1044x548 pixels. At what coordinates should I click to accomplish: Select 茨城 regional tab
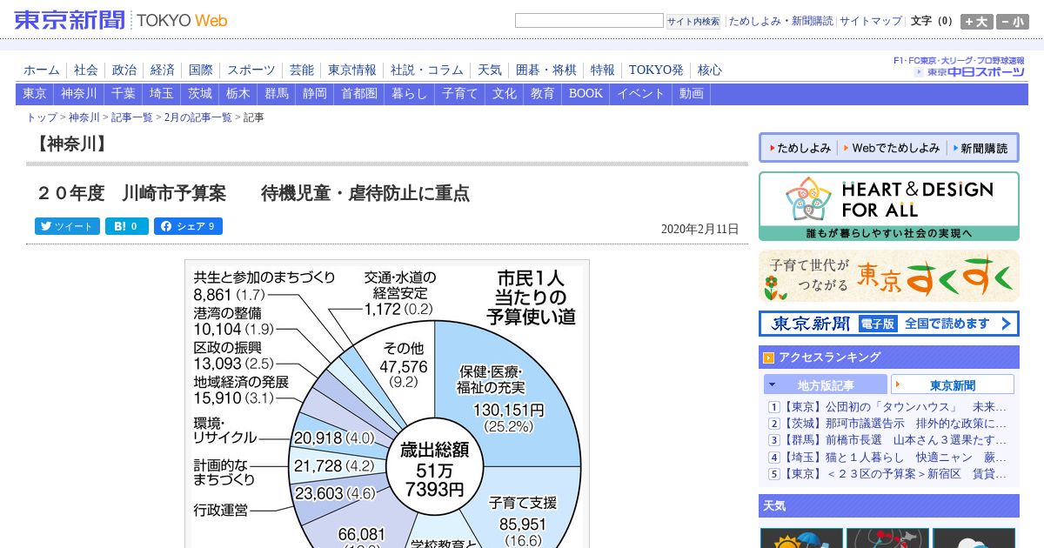(x=200, y=94)
